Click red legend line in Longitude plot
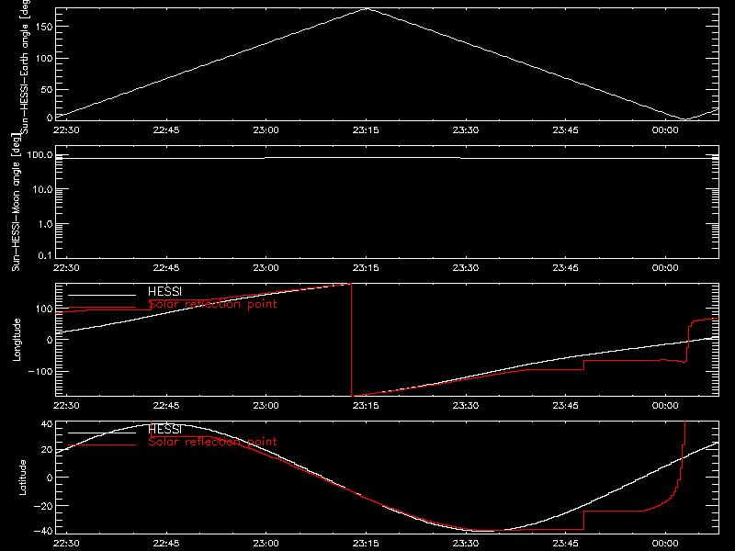This screenshot has width=735, height=551. tap(102, 308)
